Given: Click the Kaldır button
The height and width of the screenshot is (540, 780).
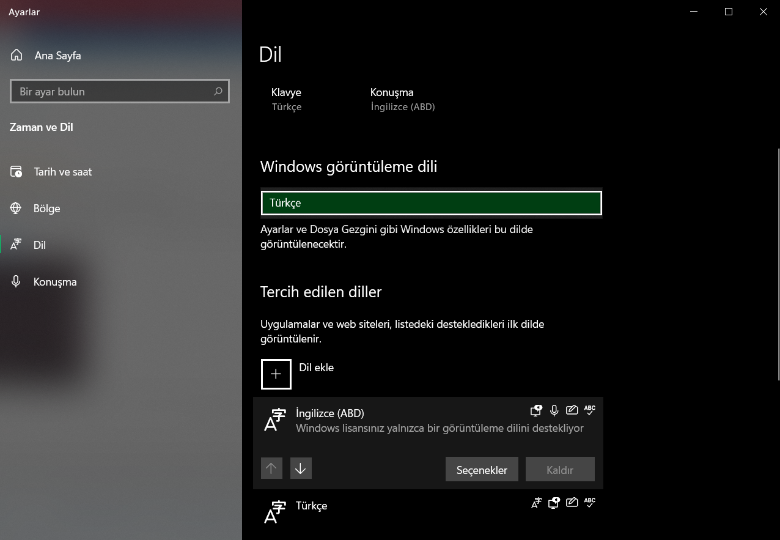Looking at the screenshot, I should (x=560, y=470).
